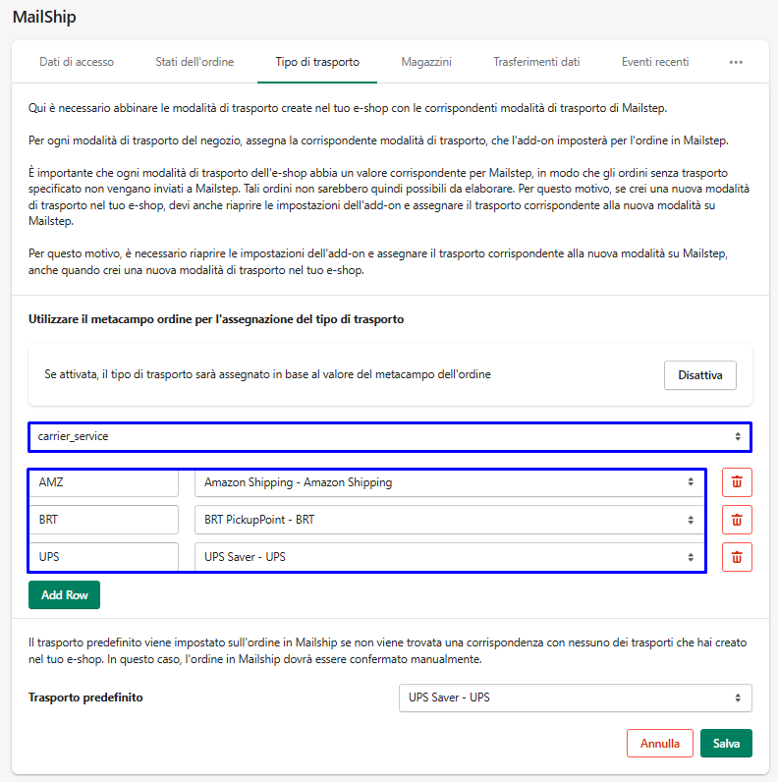The width and height of the screenshot is (778, 782).
Task: View the Eventi recenti tab
Action: (655, 62)
